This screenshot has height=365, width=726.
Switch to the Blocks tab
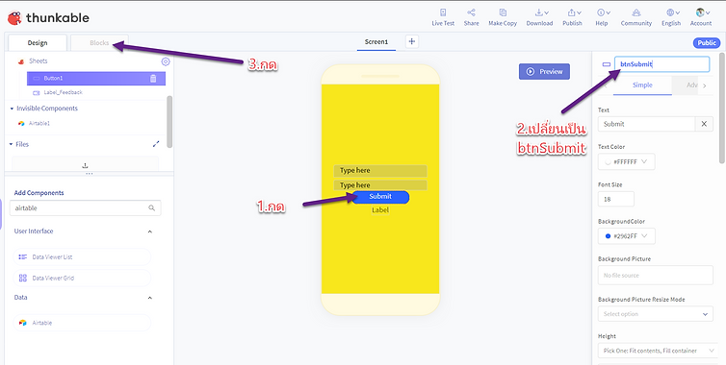pos(99,43)
